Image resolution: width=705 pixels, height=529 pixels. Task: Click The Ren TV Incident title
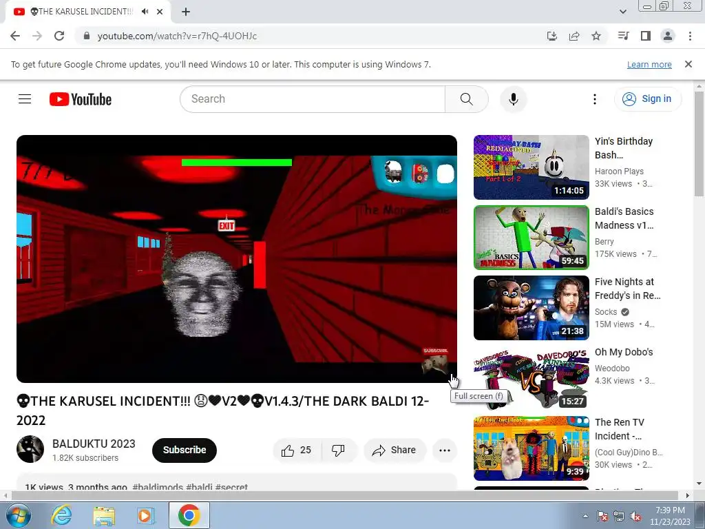(x=620, y=429)
